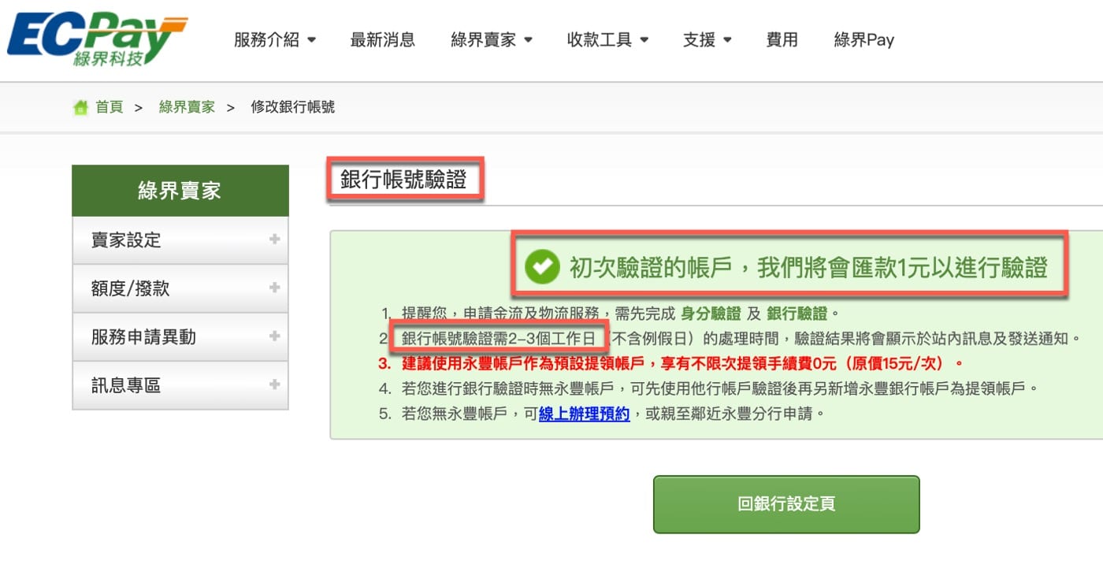Open 最新消息 in the top navigation

pyautogui.click(x=382, y=39)
